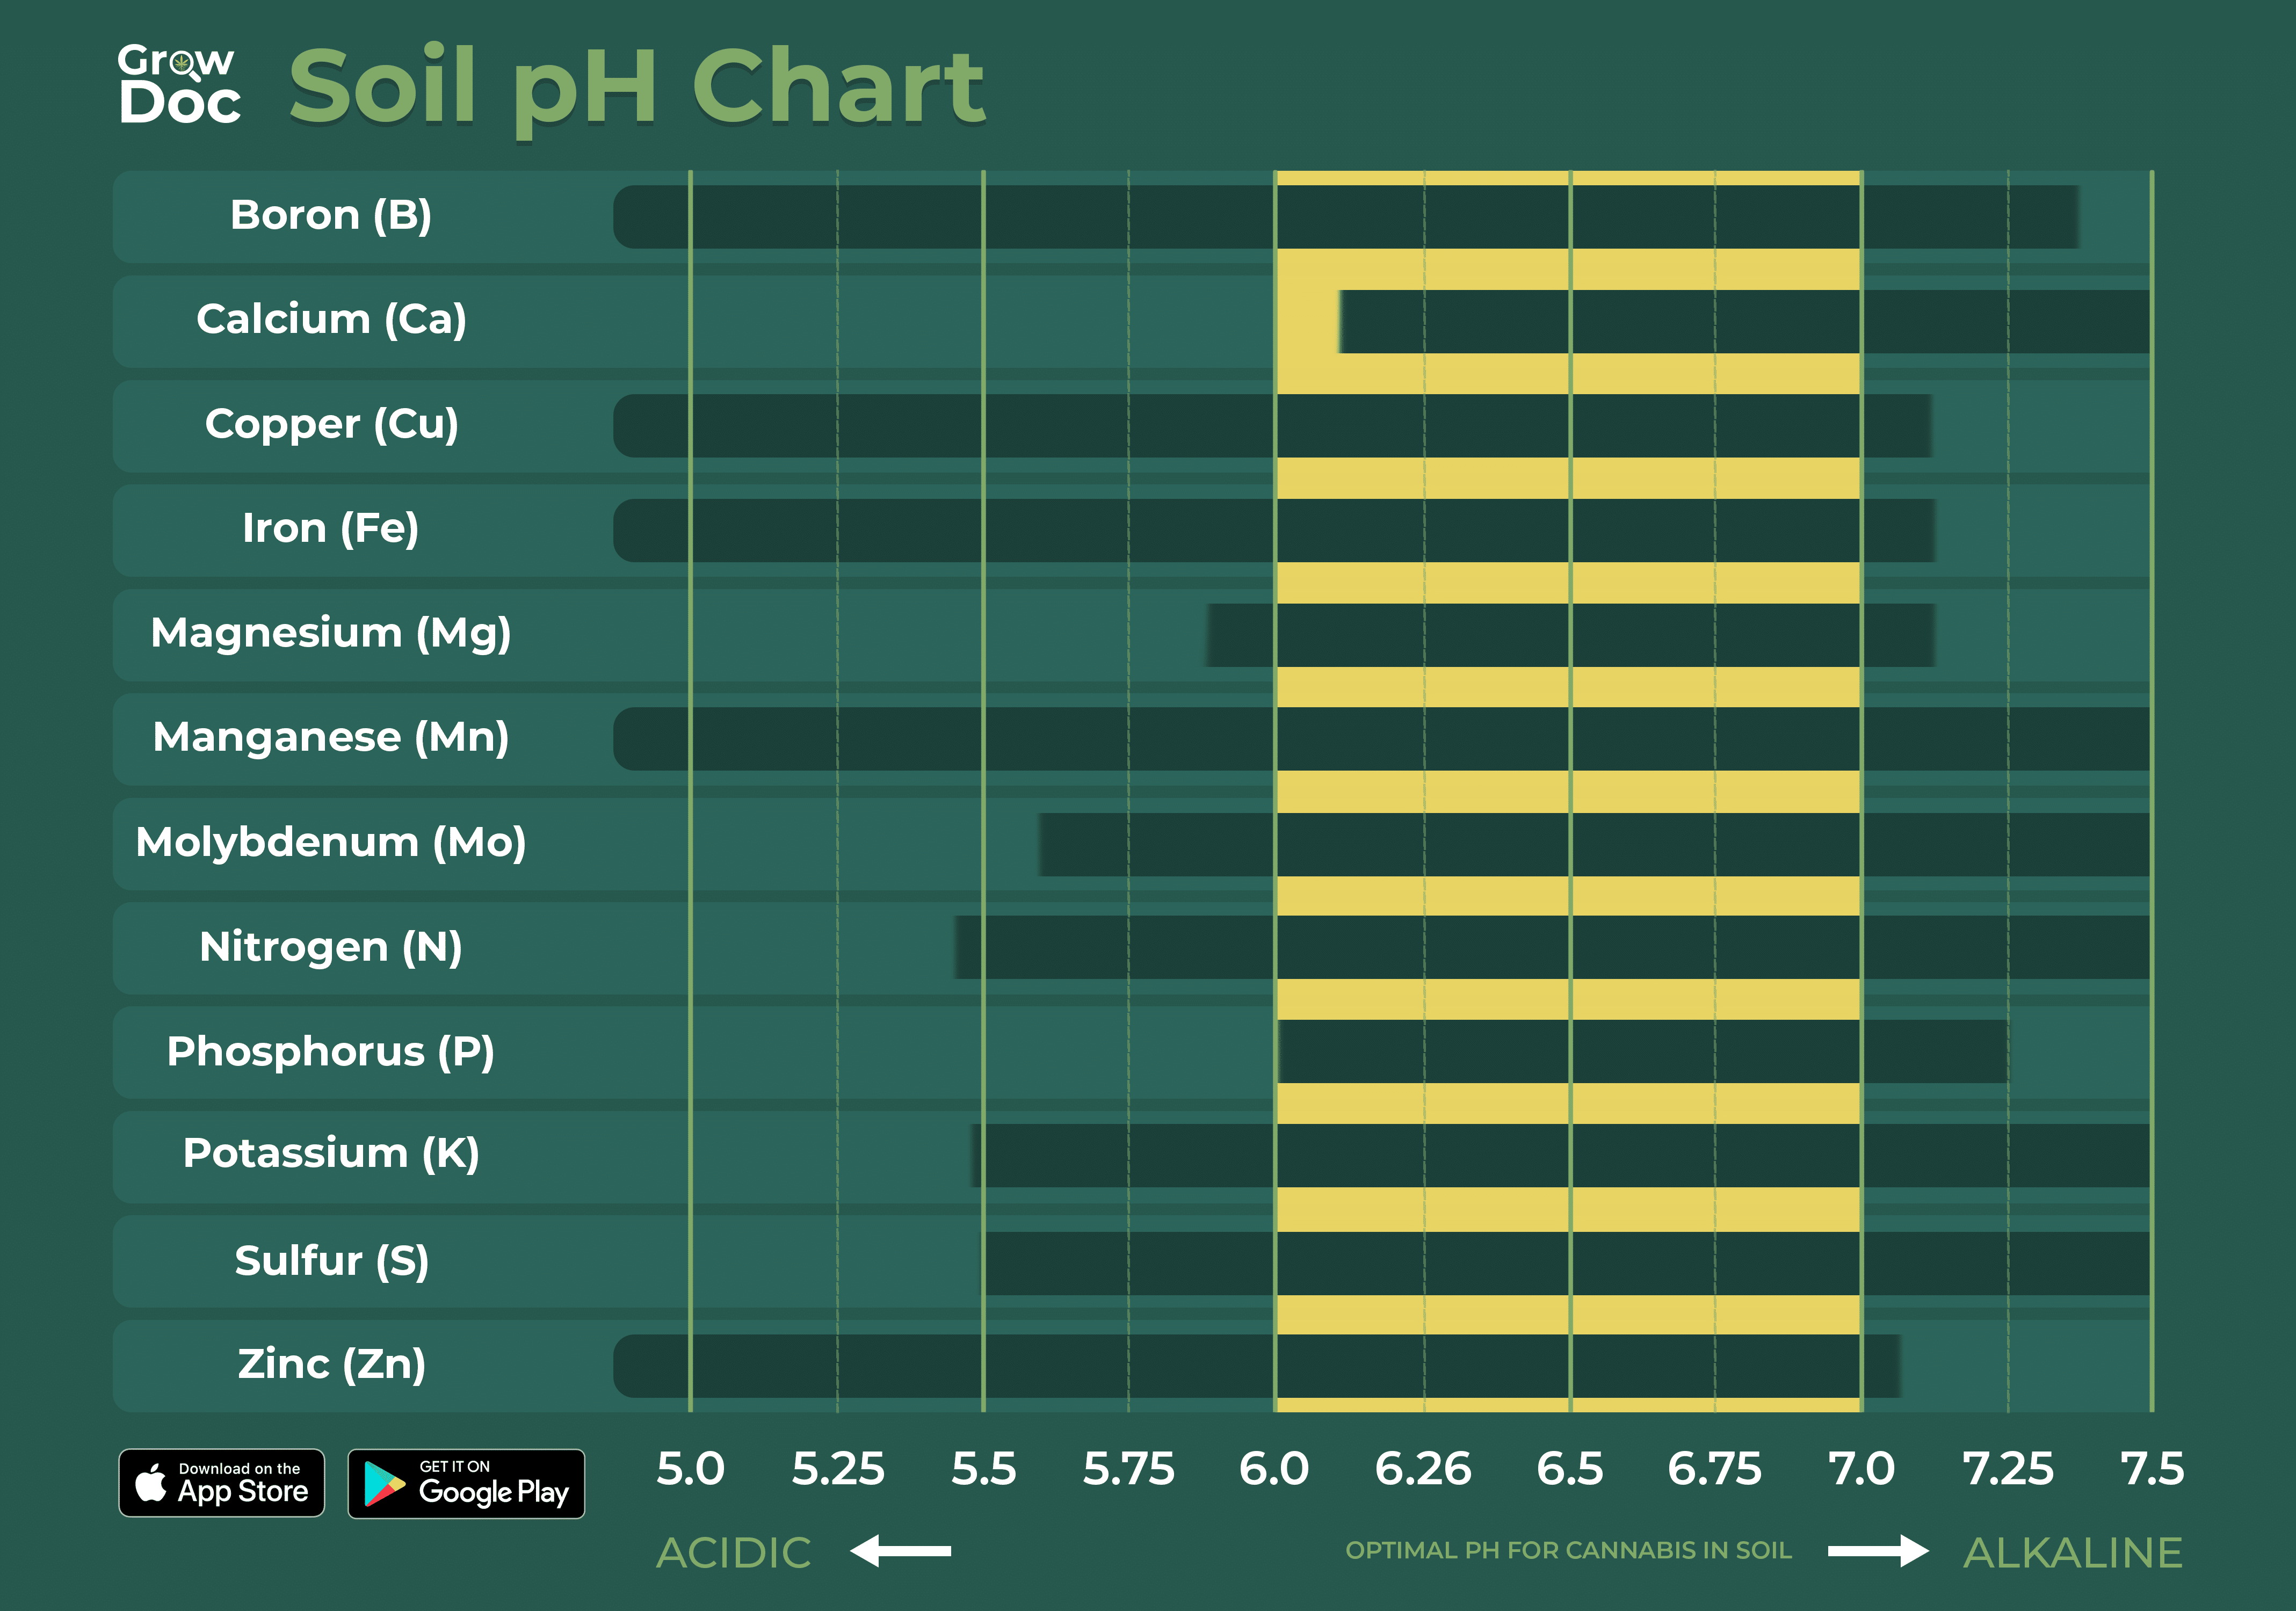Select the Calcium (Ca) row label
This screenshot has height=1611, width=2296.
pos(331,320)
